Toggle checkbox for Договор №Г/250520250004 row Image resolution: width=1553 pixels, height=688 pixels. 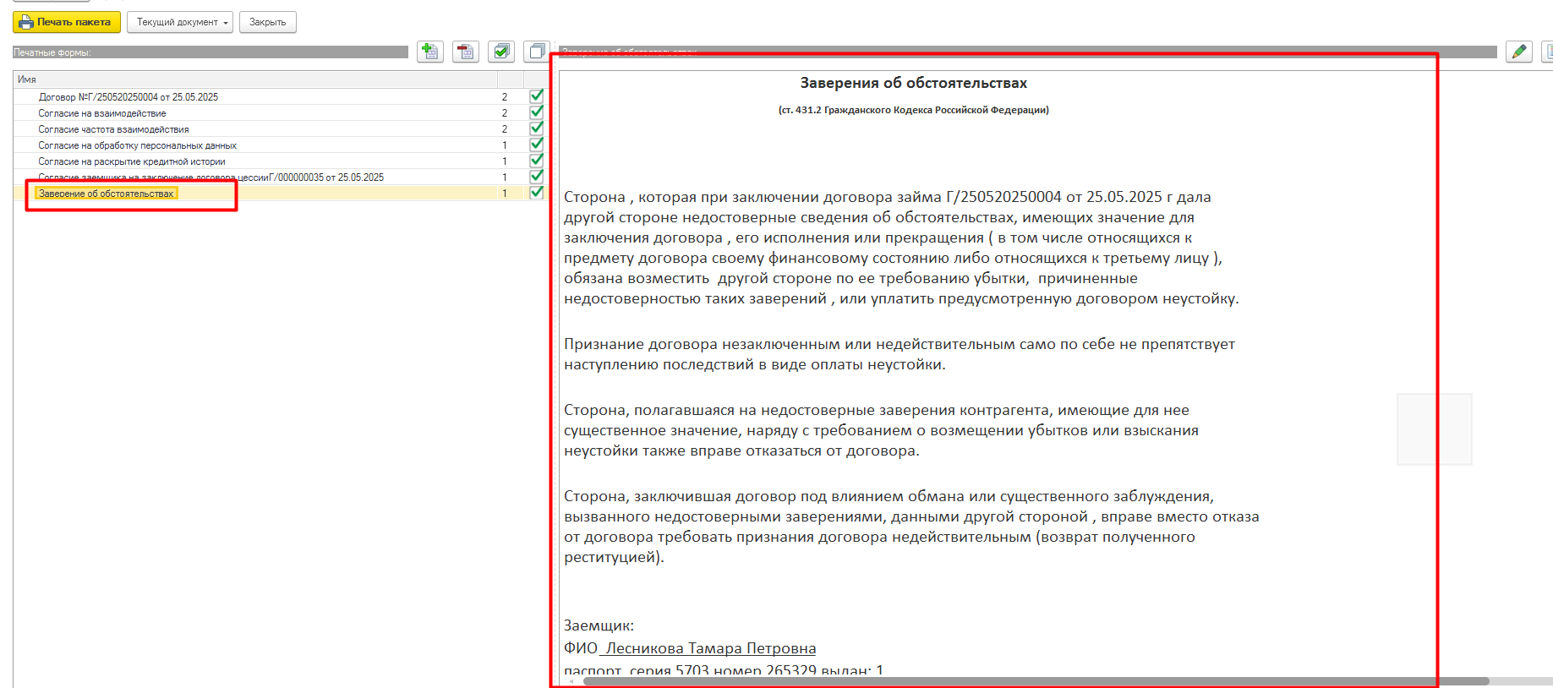tap(536, 96)
